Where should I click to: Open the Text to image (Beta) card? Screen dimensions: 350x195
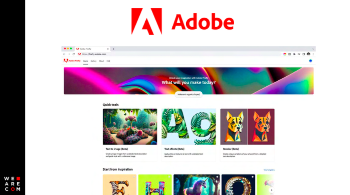130,135
